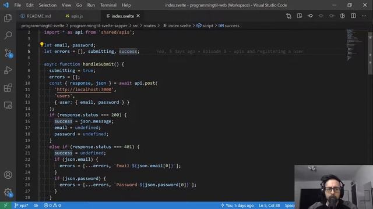Image resolution: width=373 pixels, height=209 pixels.
Task: Click the errors and warnings count in status bar
Action: coord(52,206)
